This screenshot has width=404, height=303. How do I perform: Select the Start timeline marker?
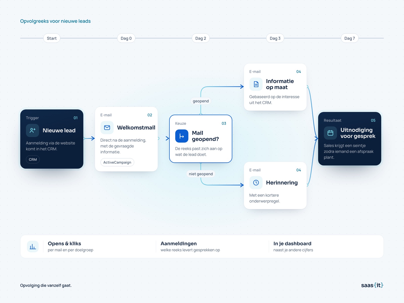pos(52,38)
